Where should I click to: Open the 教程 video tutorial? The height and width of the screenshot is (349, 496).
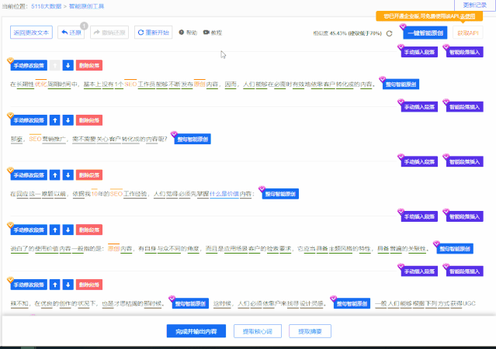[x=213, y=33]
